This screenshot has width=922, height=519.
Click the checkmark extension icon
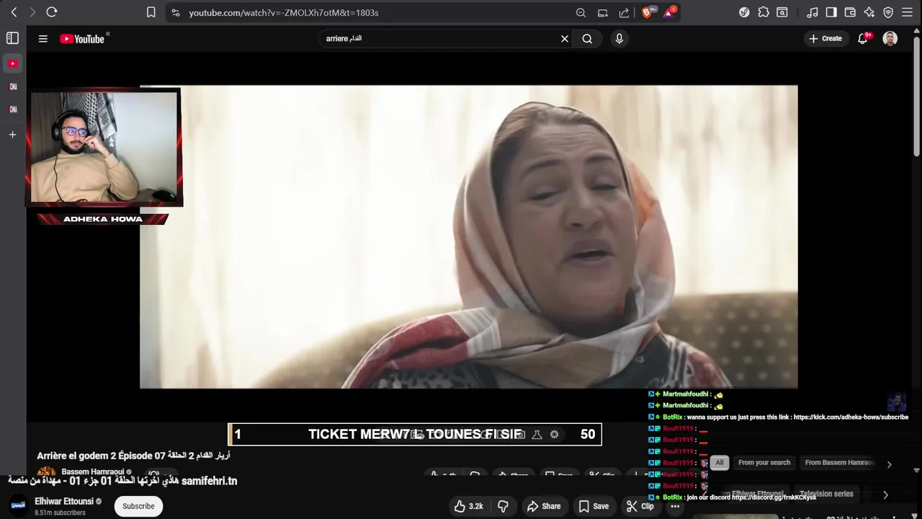point(745,12)
